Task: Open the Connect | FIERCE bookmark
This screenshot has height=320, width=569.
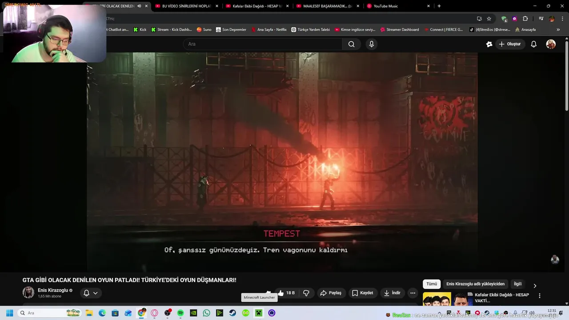Action: 443,30
